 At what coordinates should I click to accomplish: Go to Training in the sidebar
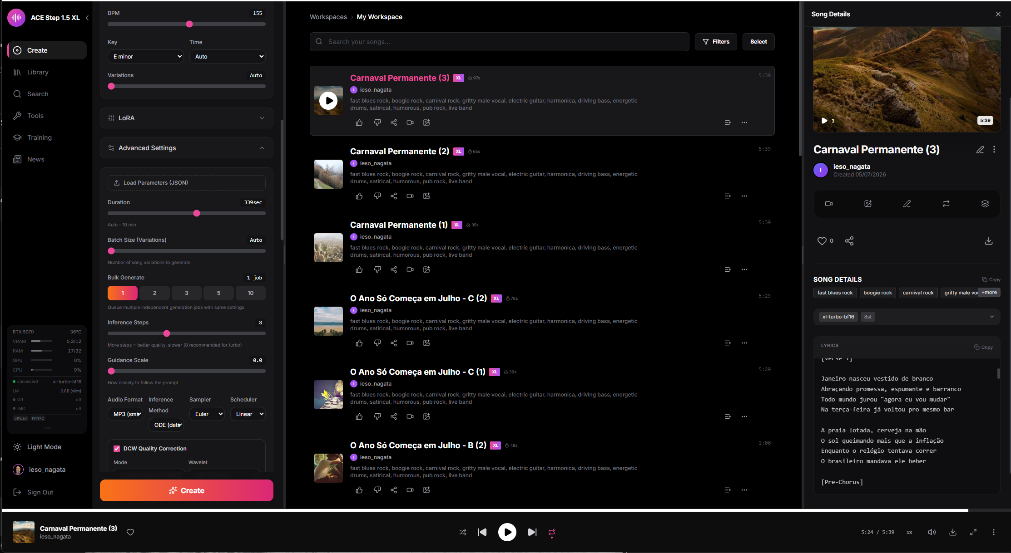click(x=40, y=137)
